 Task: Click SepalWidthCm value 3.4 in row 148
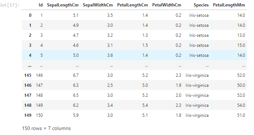[x=110, y=105]
